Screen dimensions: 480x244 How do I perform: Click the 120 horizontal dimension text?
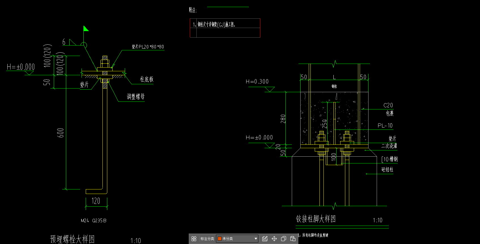point(96,201)
